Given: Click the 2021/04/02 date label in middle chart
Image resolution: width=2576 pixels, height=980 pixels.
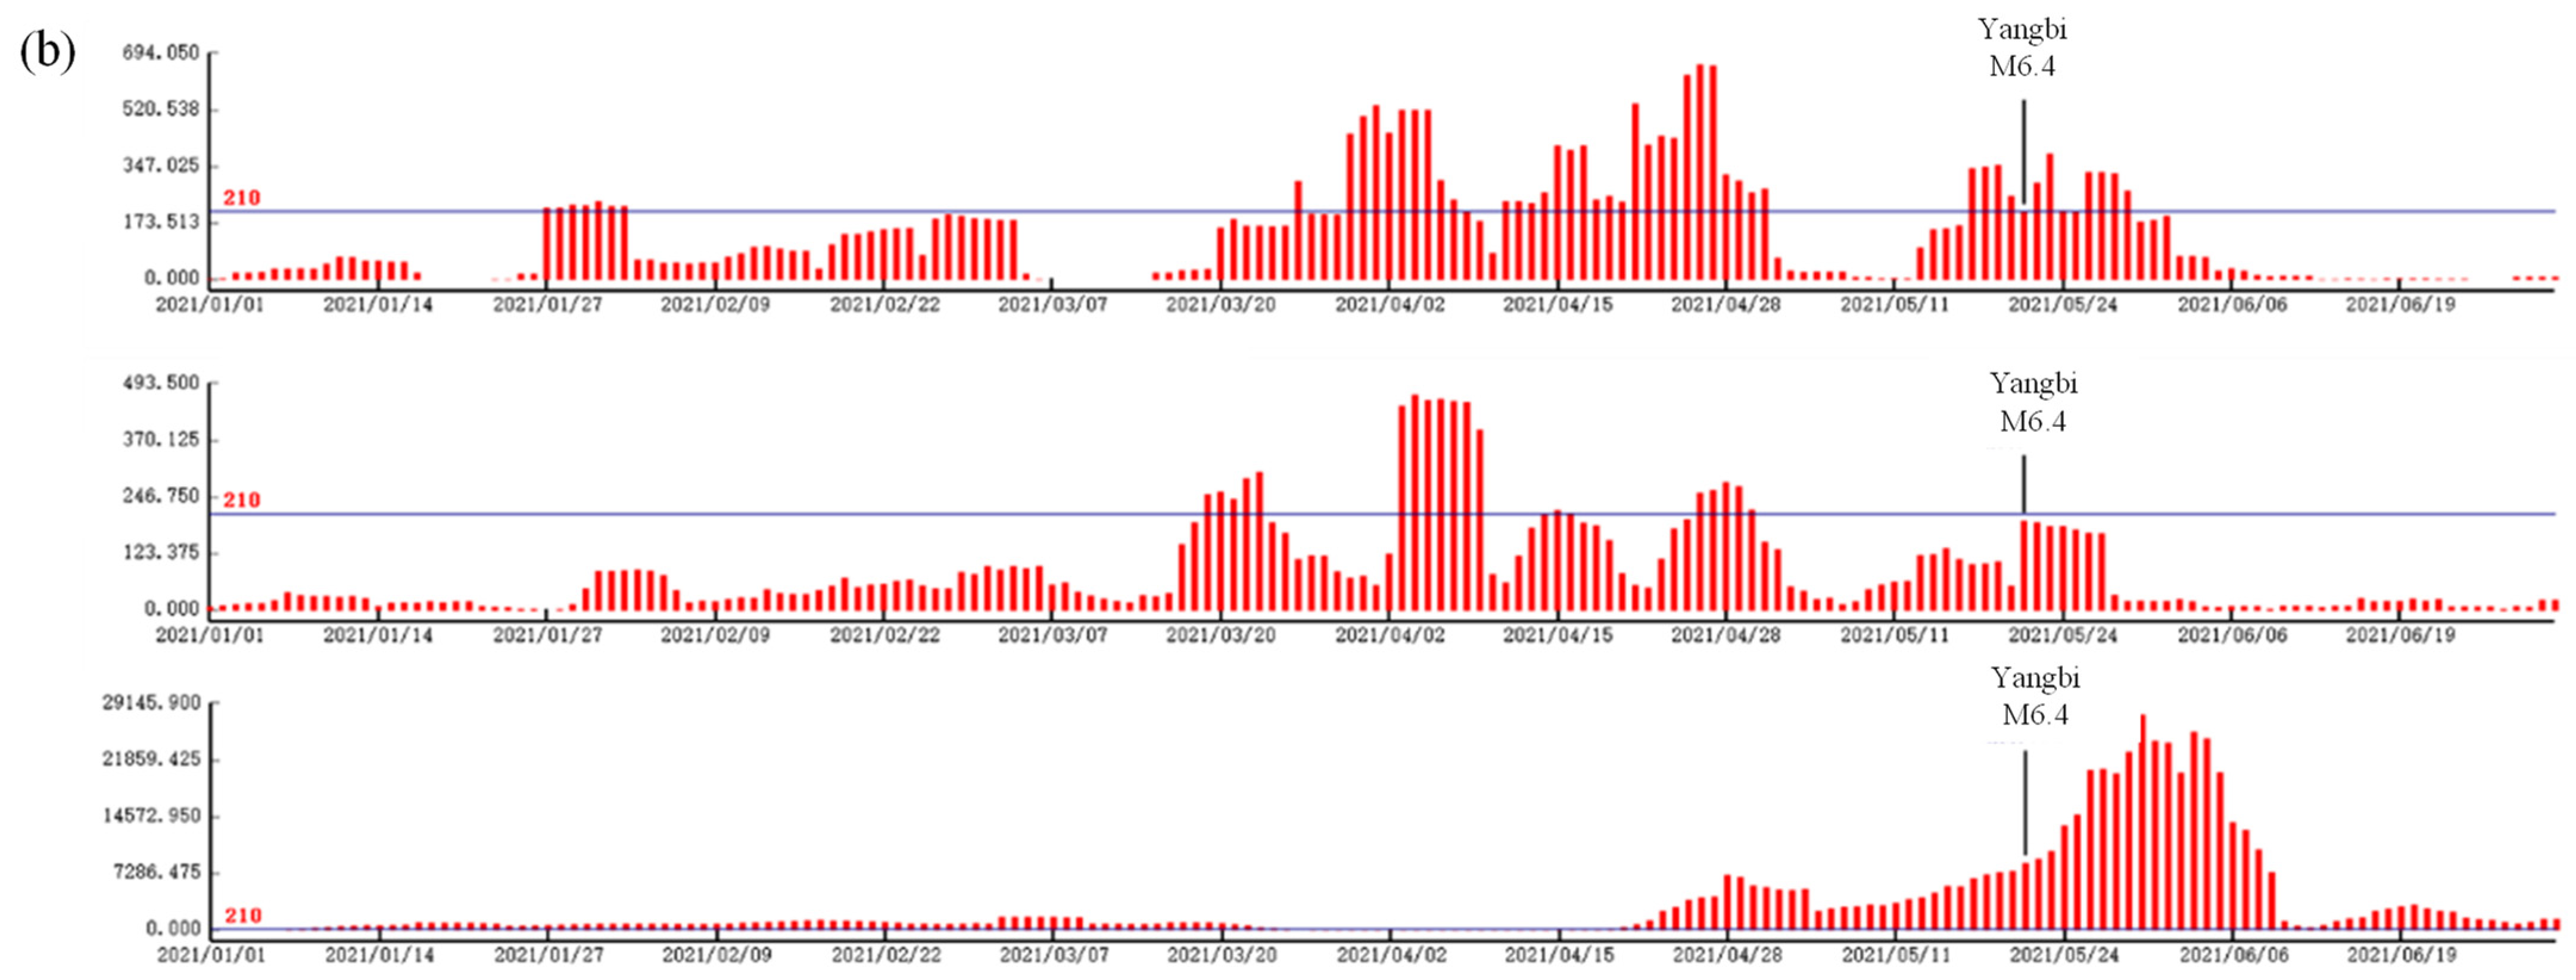Looking at the screenshot, I should click(1390, 634).
